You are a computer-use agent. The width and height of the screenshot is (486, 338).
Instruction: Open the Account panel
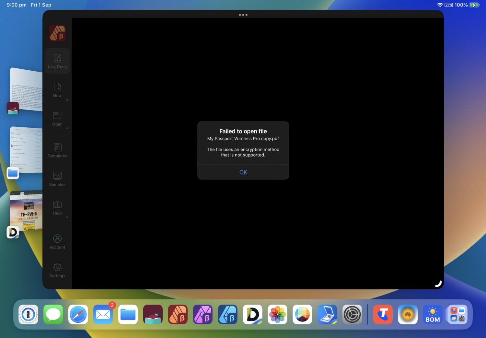tap(57, 241)
